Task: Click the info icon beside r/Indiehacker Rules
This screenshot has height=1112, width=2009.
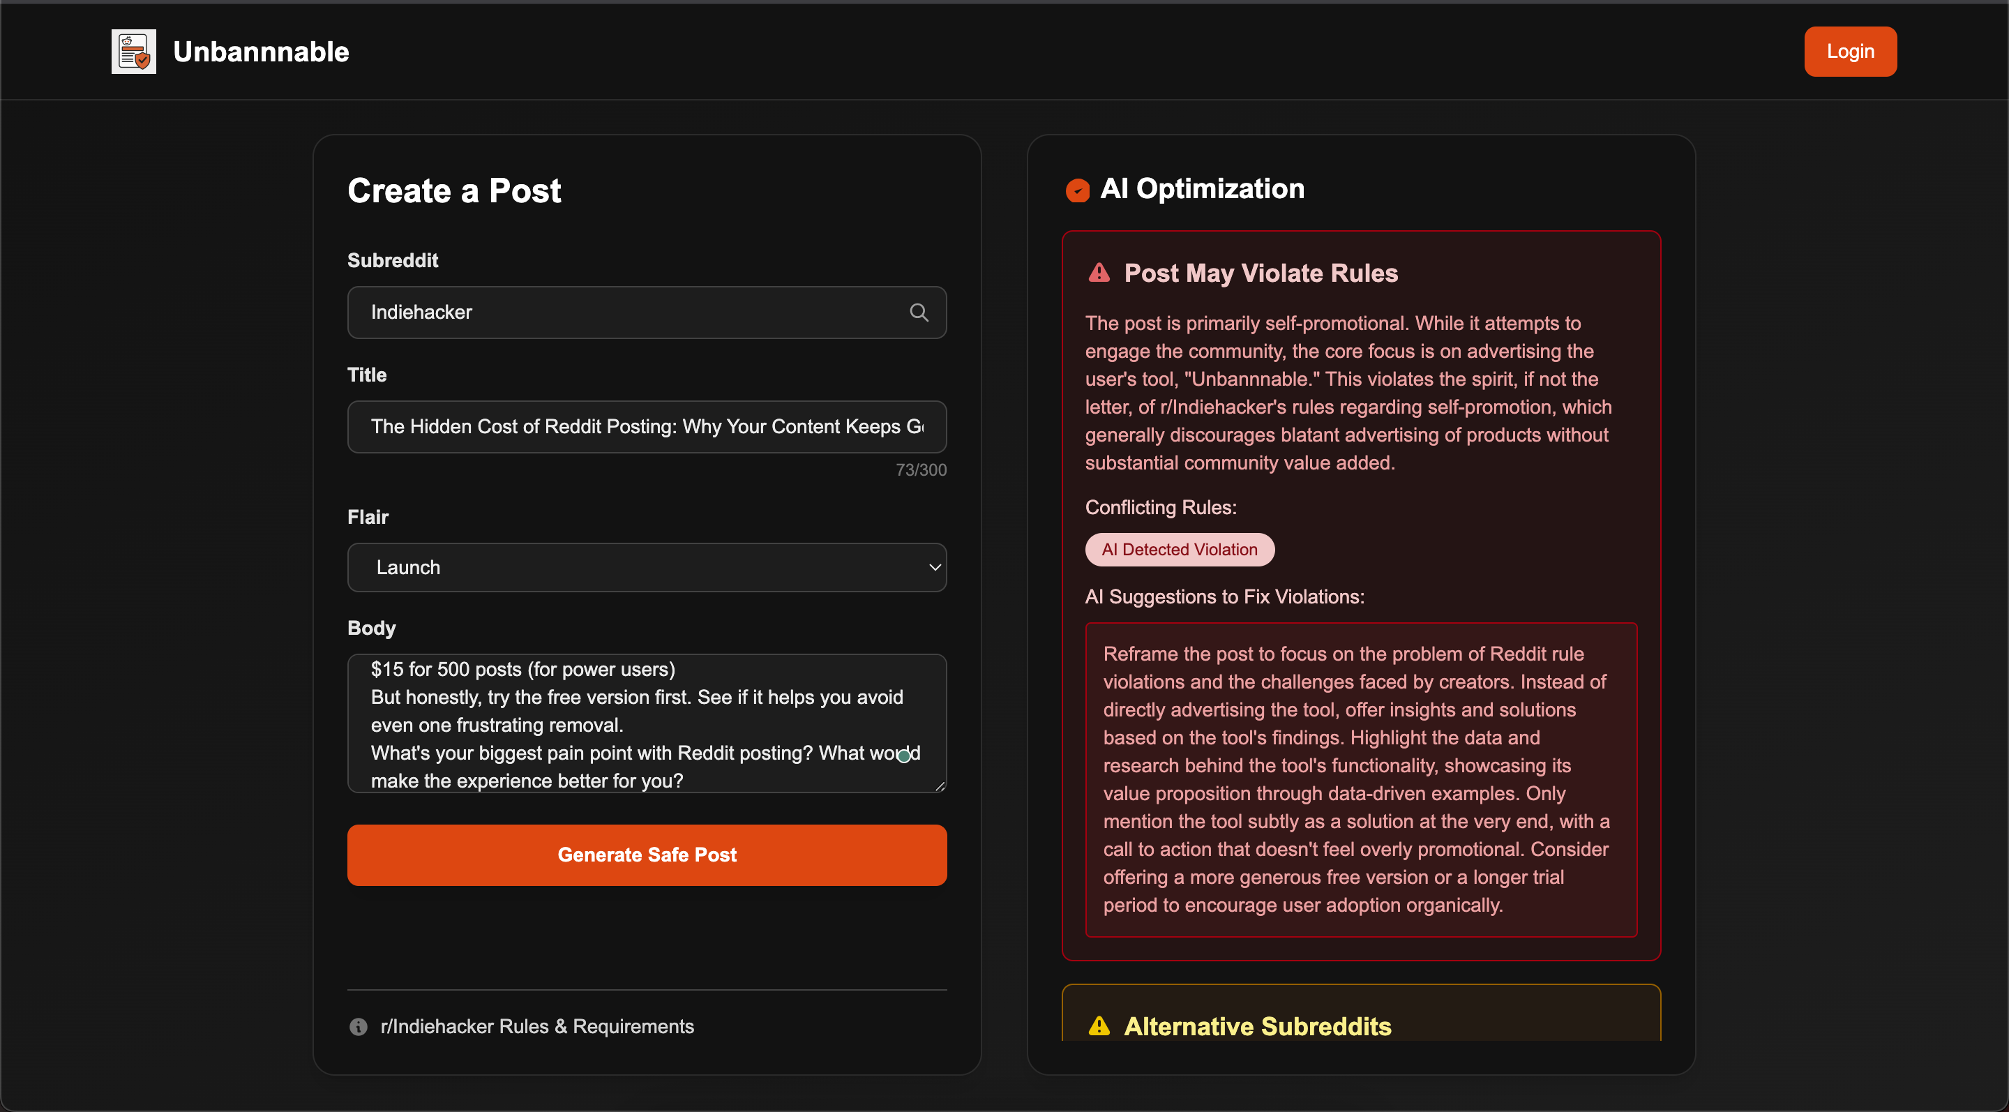Action: point(358,1027)
